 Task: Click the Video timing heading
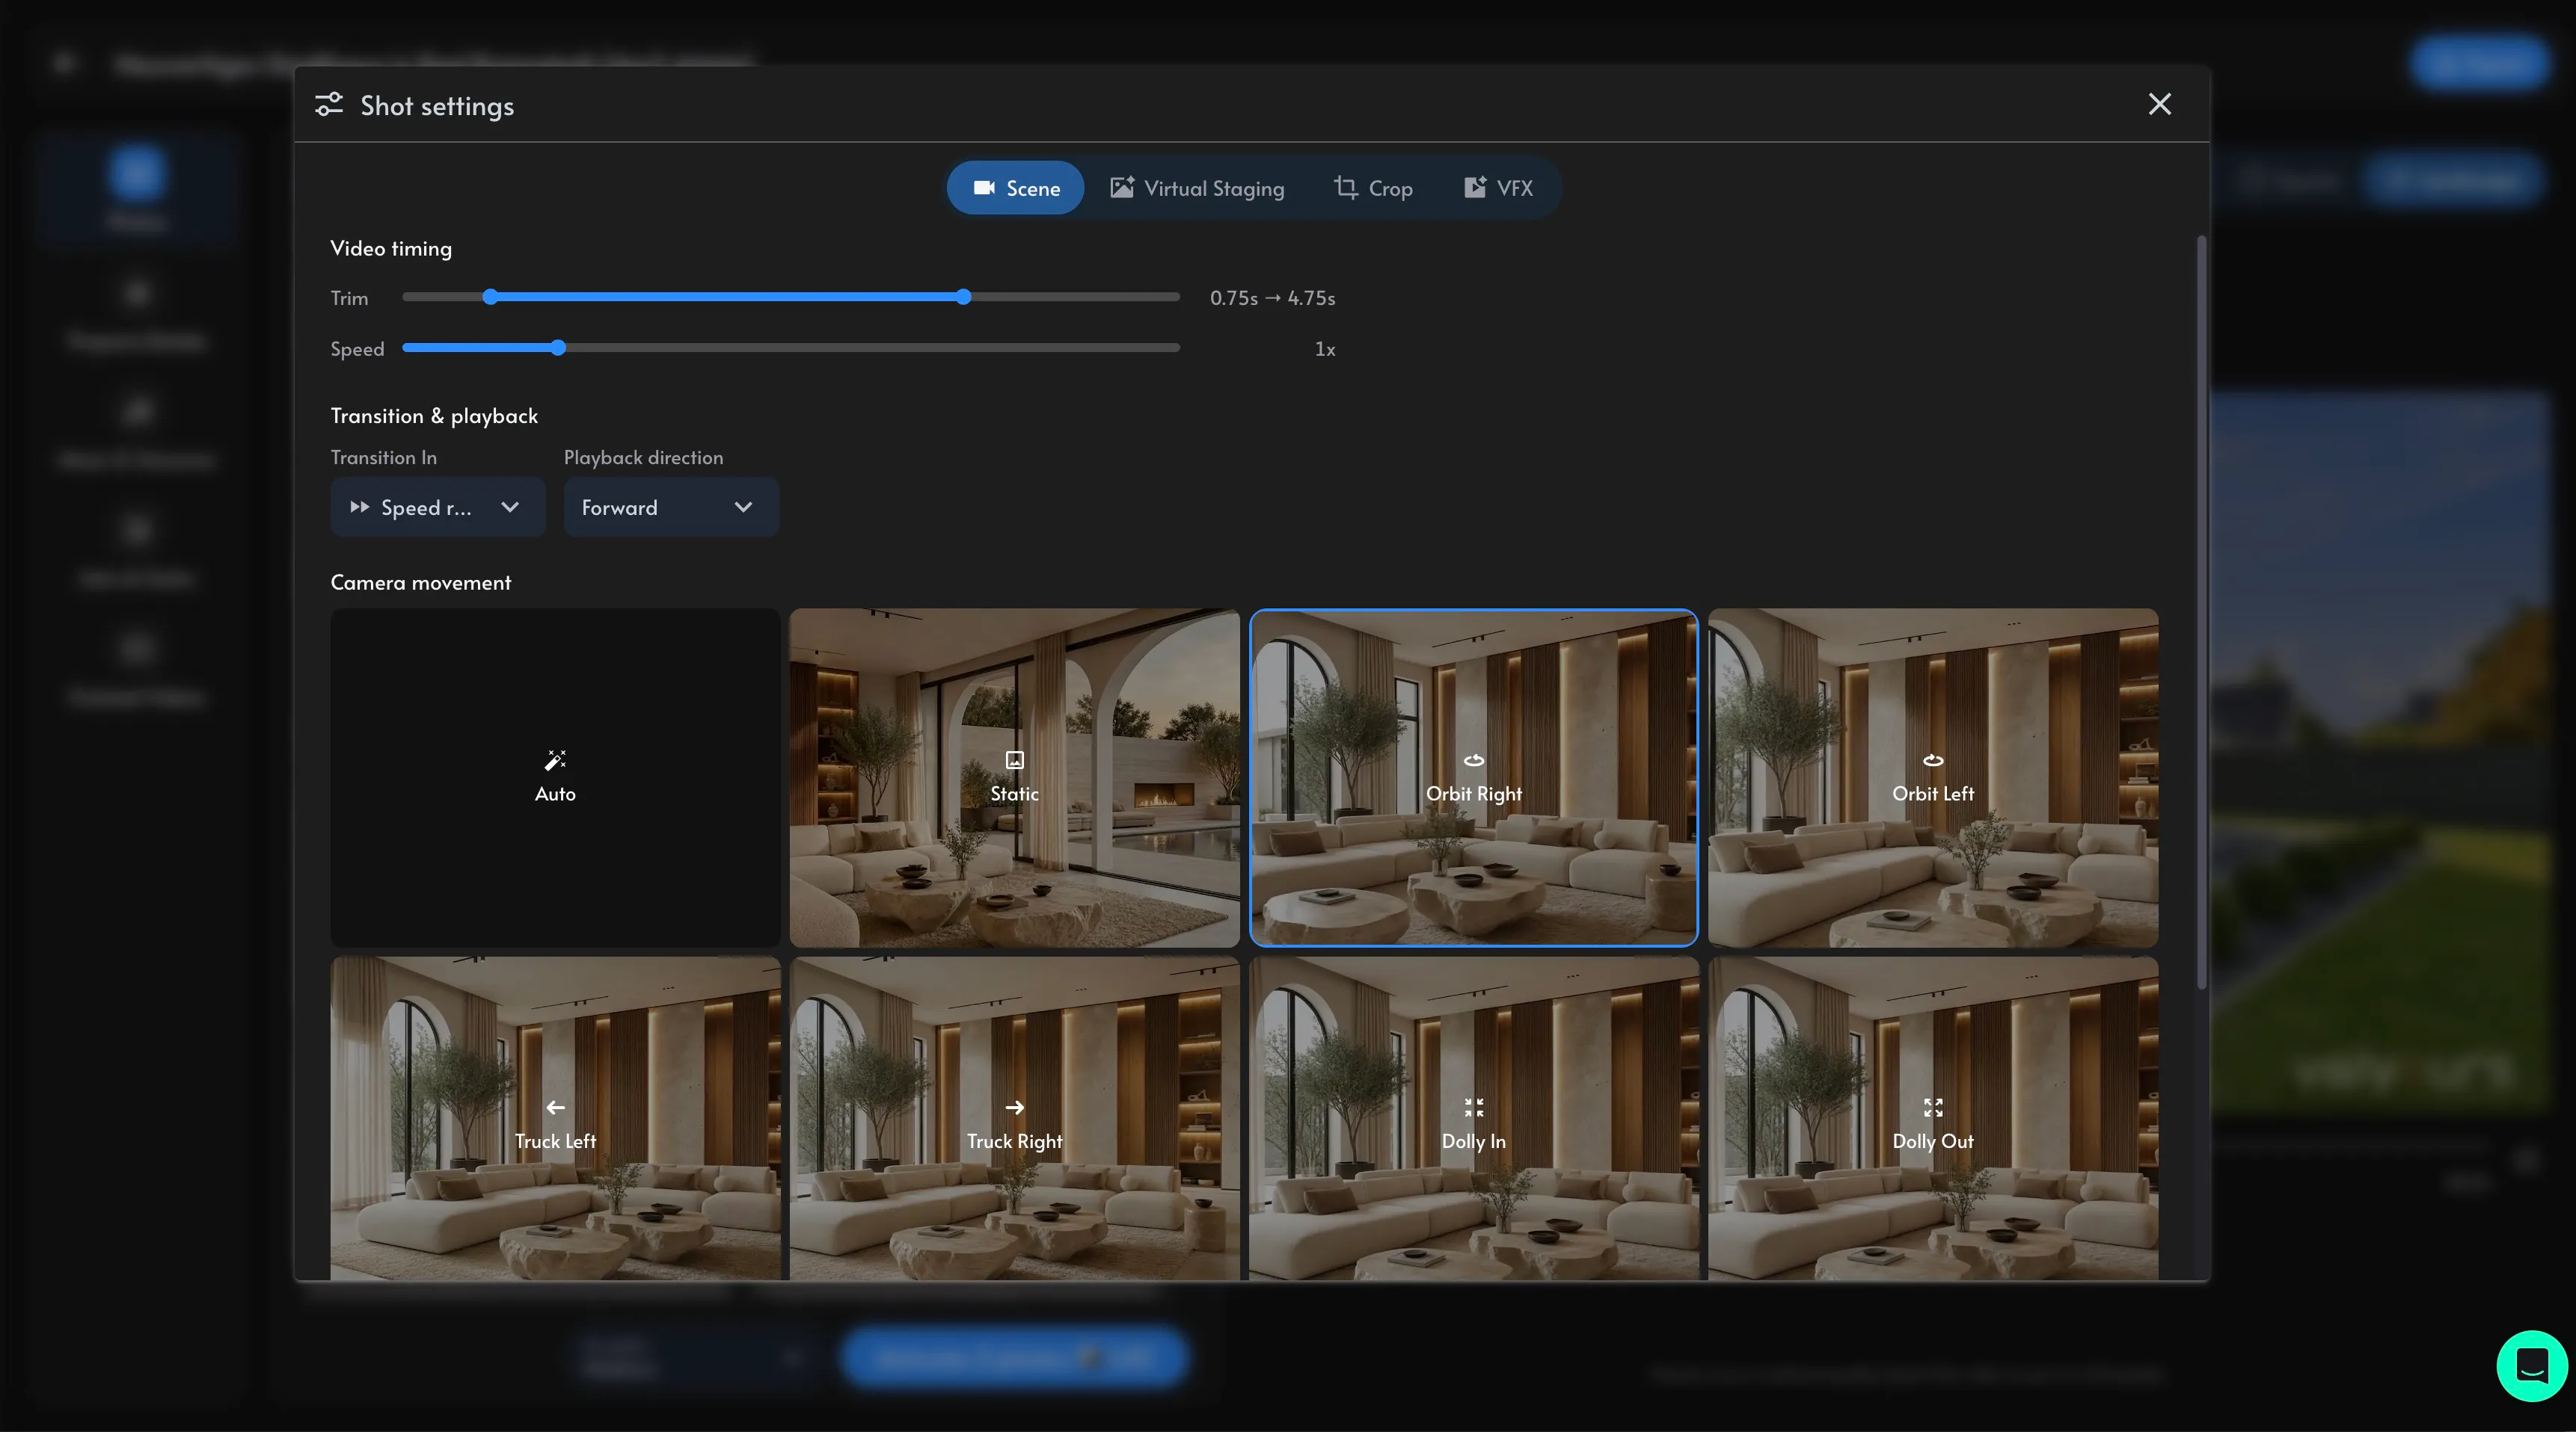(391, 249)
